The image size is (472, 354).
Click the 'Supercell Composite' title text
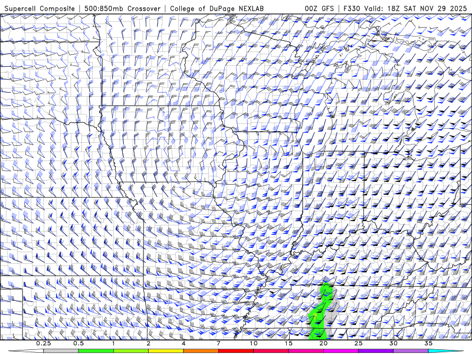click(x=40, y=8)
